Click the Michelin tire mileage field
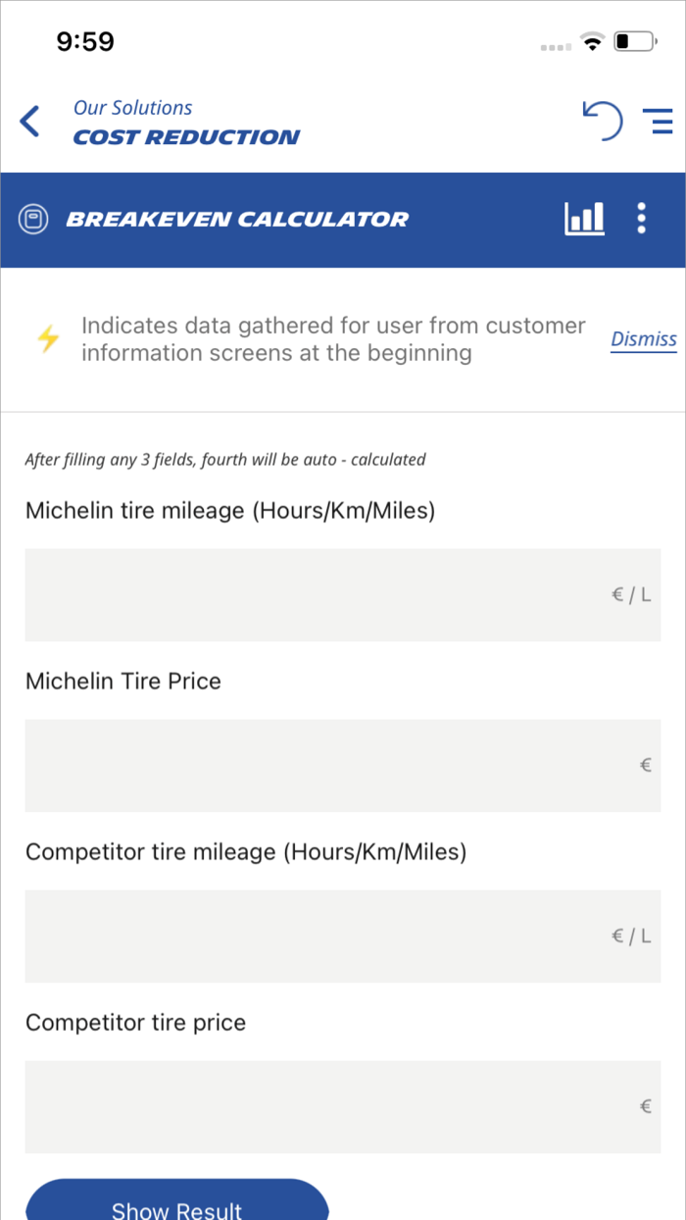The image size is (686, 1220). click(x=342, y=594)
